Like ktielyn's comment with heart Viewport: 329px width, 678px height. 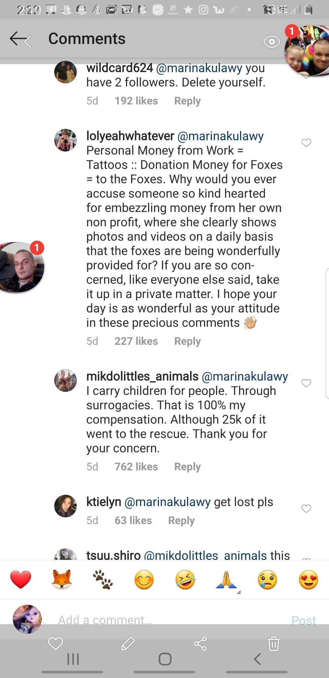[x=306, y=508]
